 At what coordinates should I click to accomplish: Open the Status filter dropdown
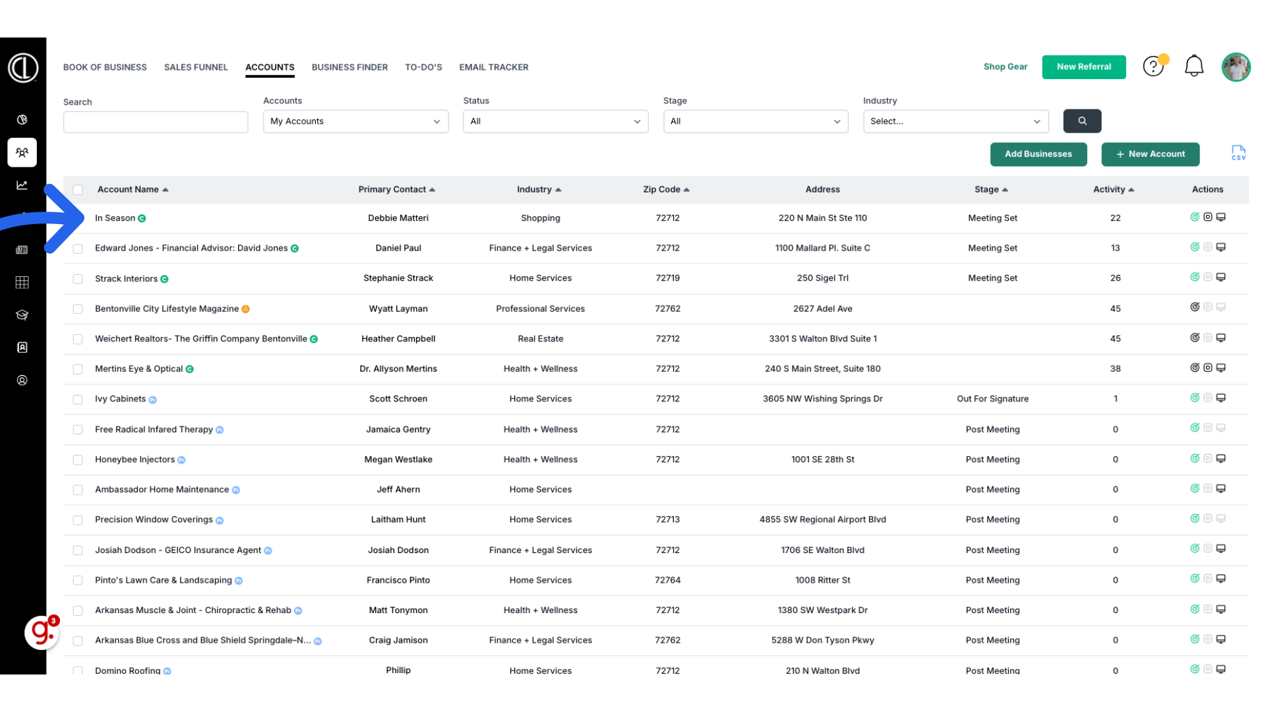click(555, 121)
